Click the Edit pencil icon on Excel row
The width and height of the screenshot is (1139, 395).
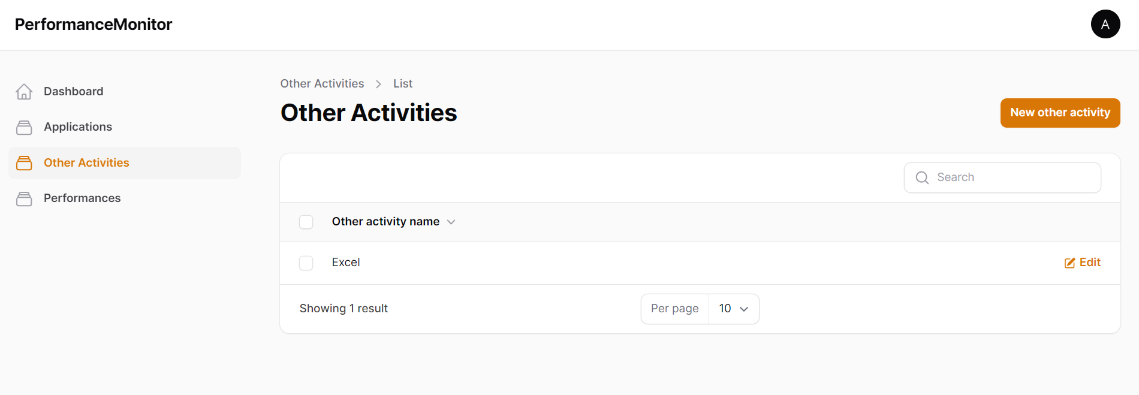[1070, 263]
